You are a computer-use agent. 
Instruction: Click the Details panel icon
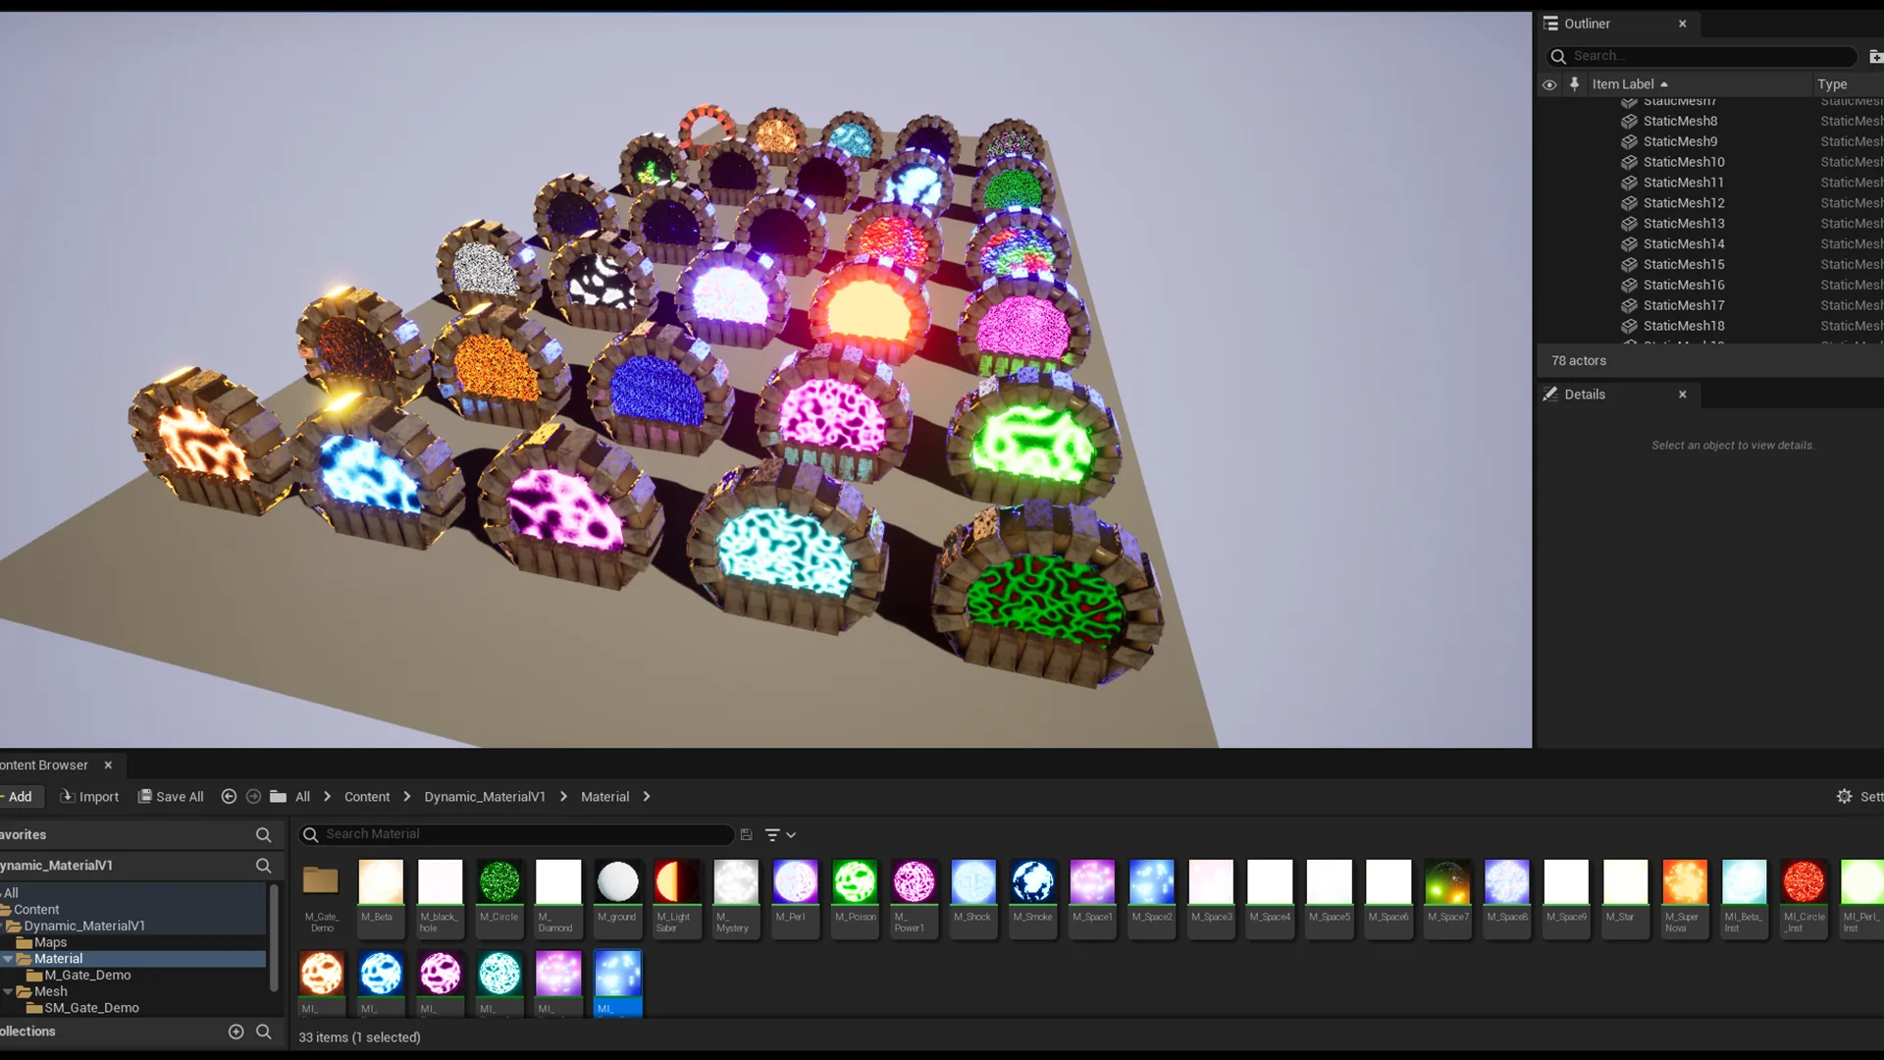point(1550,394)
